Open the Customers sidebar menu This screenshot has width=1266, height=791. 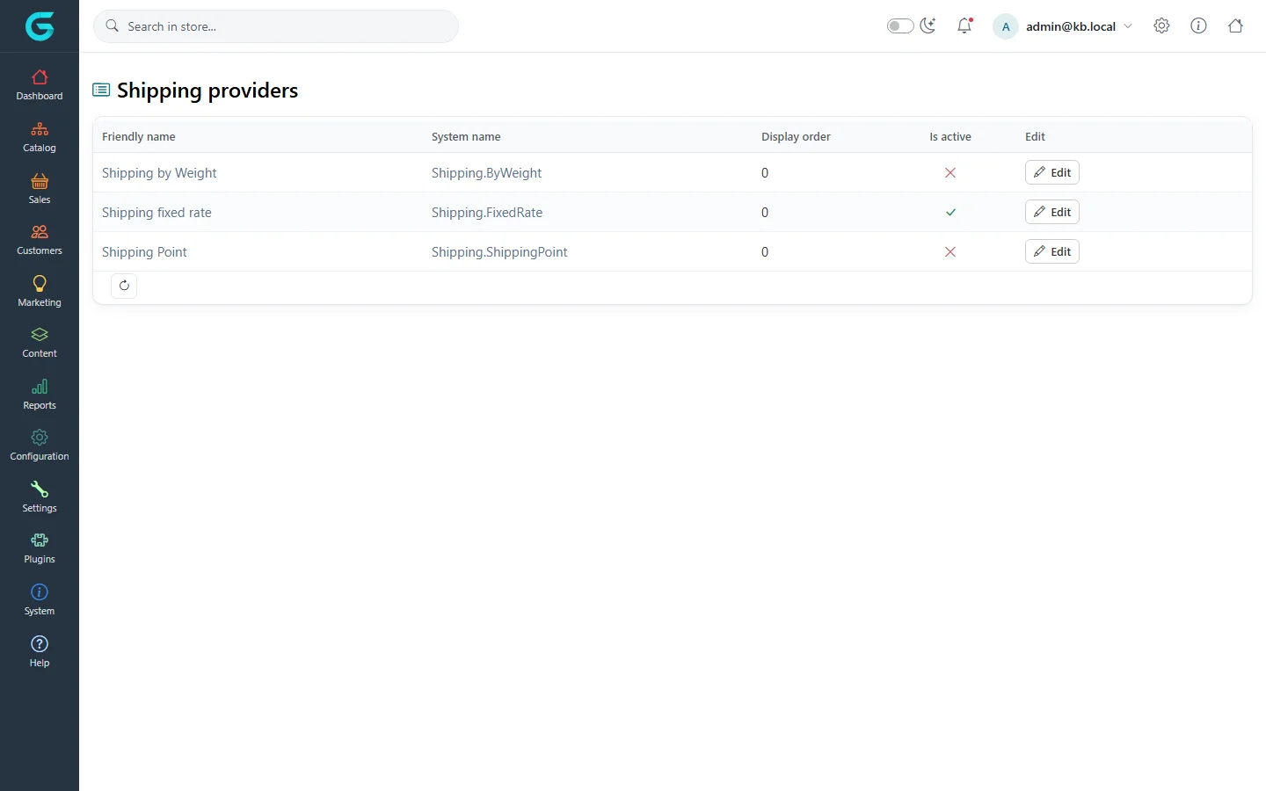pos(40,240)
